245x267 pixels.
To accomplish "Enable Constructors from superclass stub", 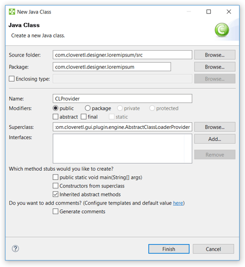I will tap(56, 186).
